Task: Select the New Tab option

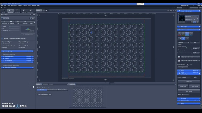Action: [x=42, y=90]
